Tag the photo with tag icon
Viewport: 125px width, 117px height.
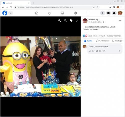(x=71, y=20)
